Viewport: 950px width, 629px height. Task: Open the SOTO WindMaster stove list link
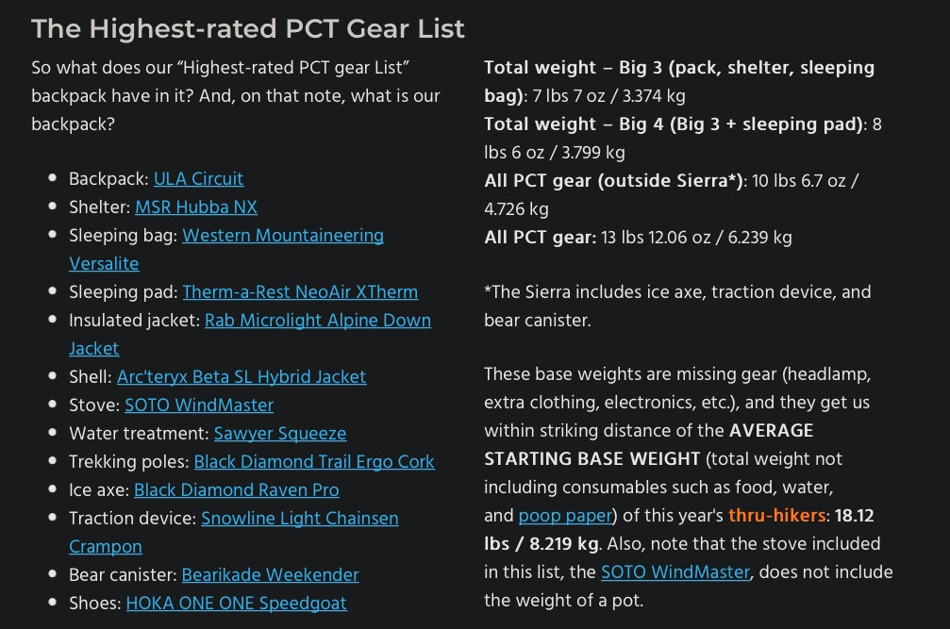[x=199, y=406]
